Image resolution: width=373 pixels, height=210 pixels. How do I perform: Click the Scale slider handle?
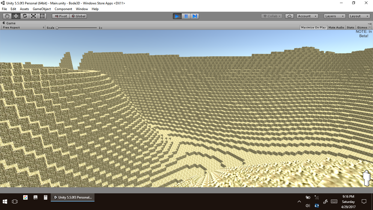57,28
